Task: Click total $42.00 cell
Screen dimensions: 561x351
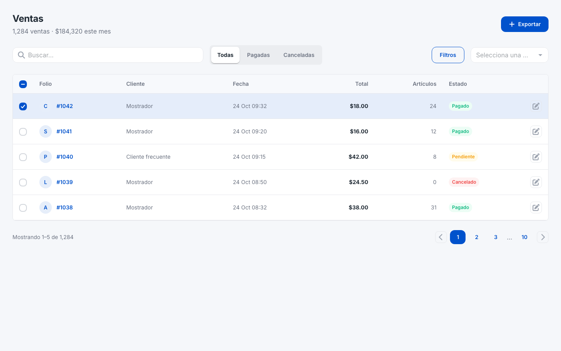Action: click(x=358, y=157)
